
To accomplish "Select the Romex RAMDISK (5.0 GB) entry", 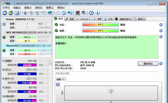I will pyautogui.click(x=27, y=23).
